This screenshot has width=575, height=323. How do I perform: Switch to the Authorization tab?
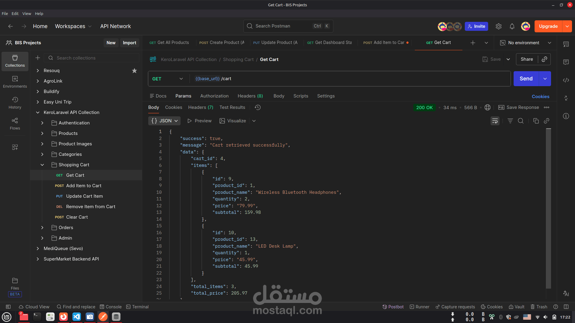tap(214, 96)
